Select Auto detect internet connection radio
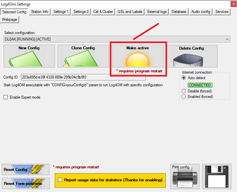The height and width of the screenshot is (192, 237). pos(184,78)
